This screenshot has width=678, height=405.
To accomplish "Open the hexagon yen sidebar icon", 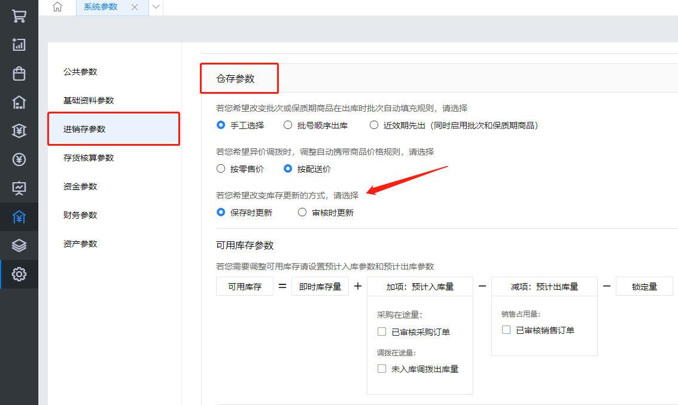I will (19, 130).
